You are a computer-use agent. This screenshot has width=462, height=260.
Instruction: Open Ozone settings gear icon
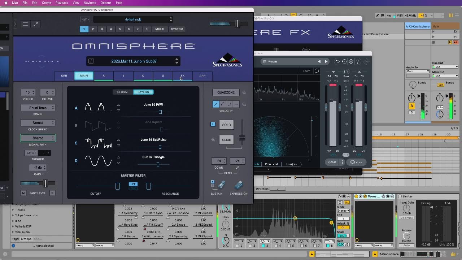(x=351, y=61)
